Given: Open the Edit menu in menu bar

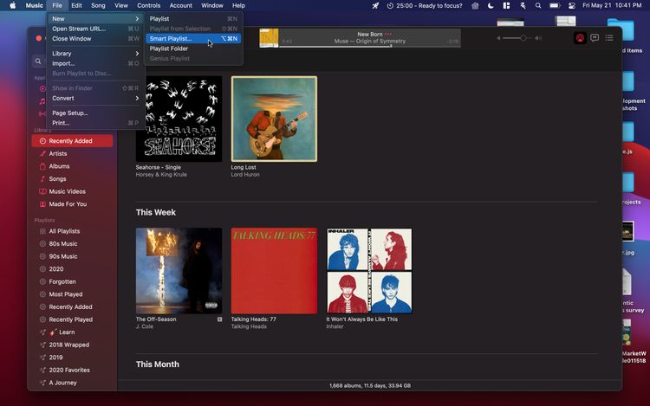Looking at the screenshot, I should 76,5.
